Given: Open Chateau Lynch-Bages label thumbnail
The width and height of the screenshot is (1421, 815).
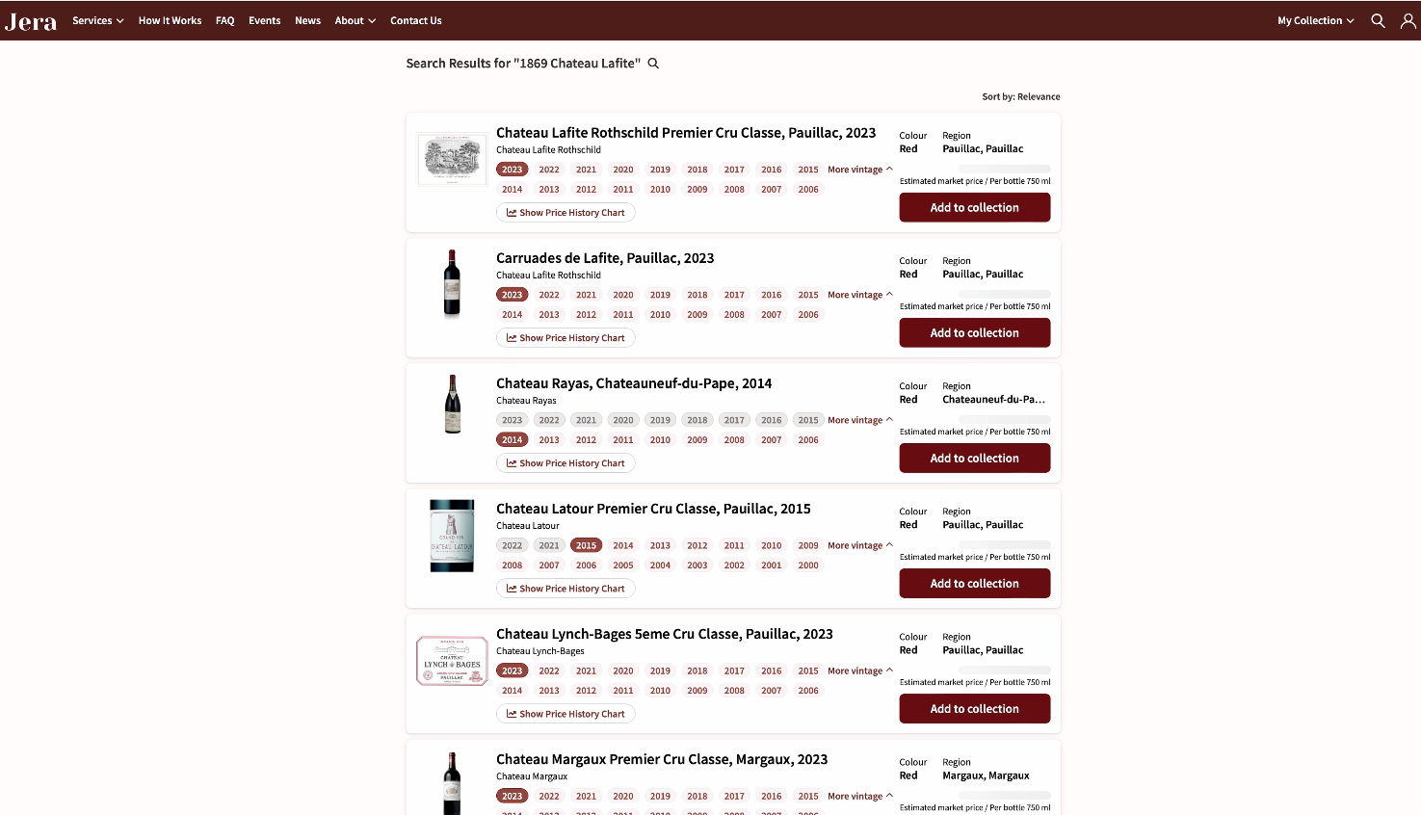Looking at the screenshot, I should click(452, 661).
